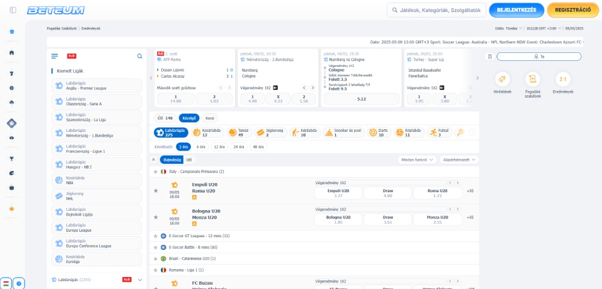Select the 24 óra time filter

tap(238, 146)
